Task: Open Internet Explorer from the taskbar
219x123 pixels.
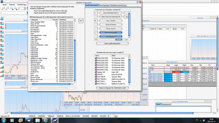Action: 46,120
